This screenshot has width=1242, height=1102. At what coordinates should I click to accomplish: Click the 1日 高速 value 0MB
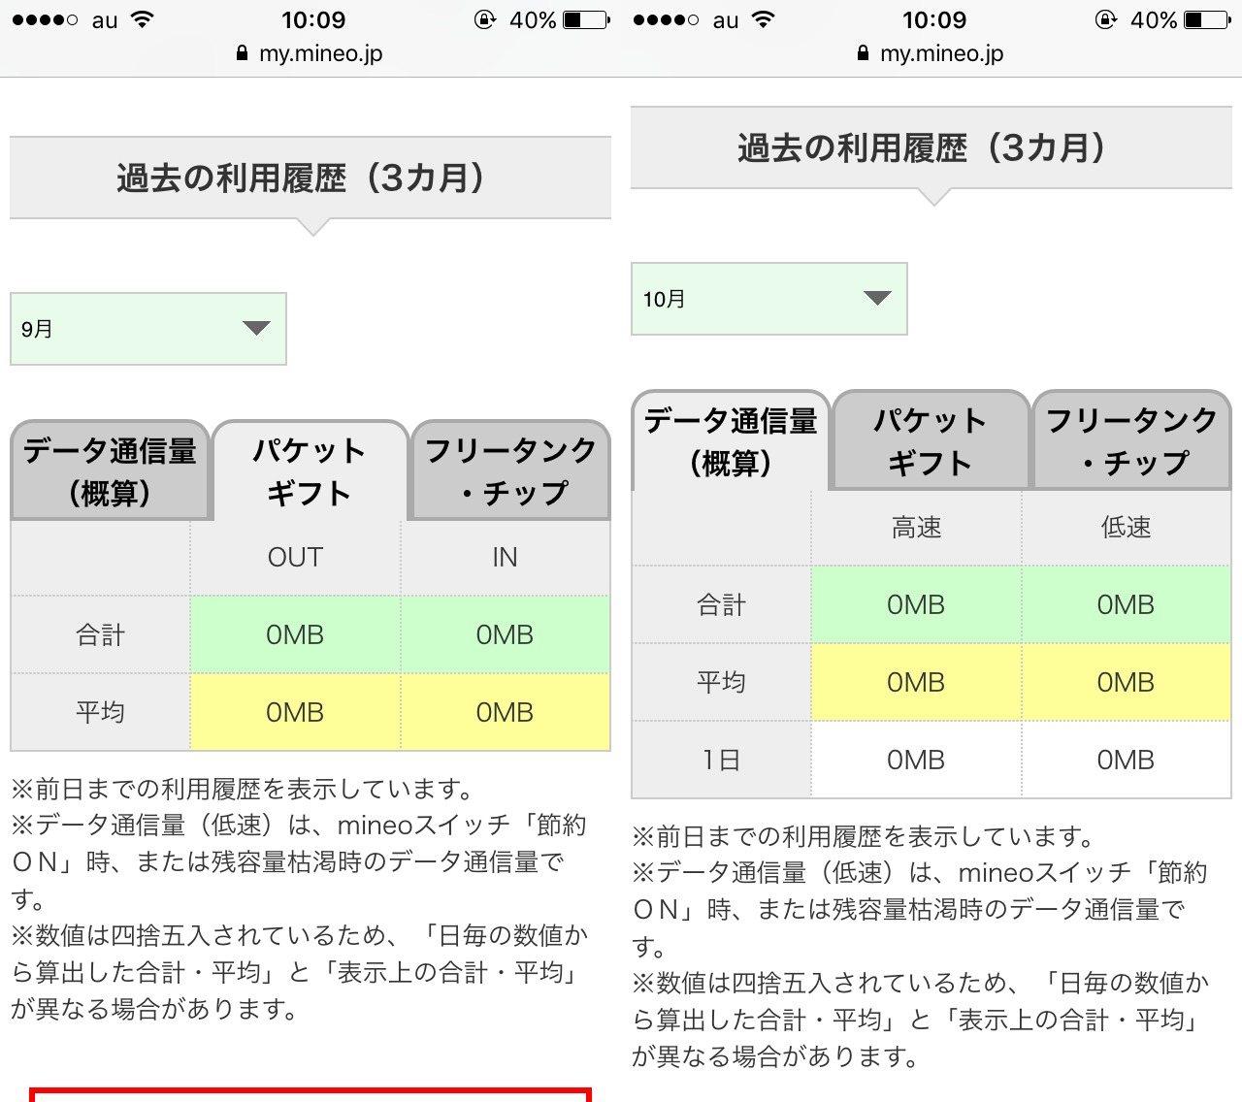pyautogui.click(x=916, y=761)
